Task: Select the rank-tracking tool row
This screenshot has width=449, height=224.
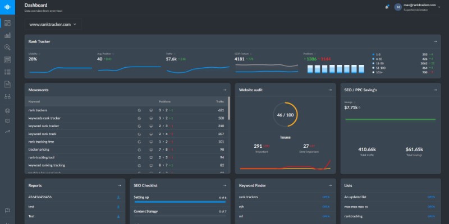Action: (126, 157)
